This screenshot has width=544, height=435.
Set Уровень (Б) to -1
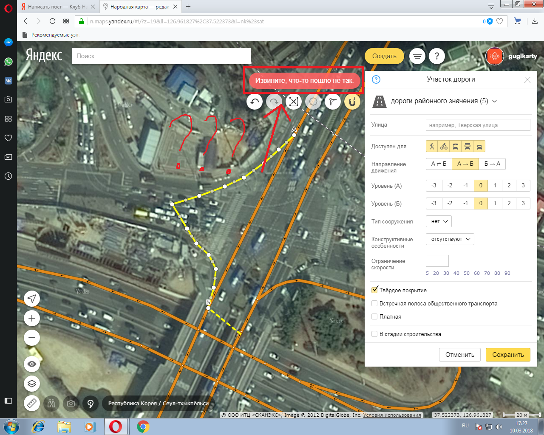(466, 203)
